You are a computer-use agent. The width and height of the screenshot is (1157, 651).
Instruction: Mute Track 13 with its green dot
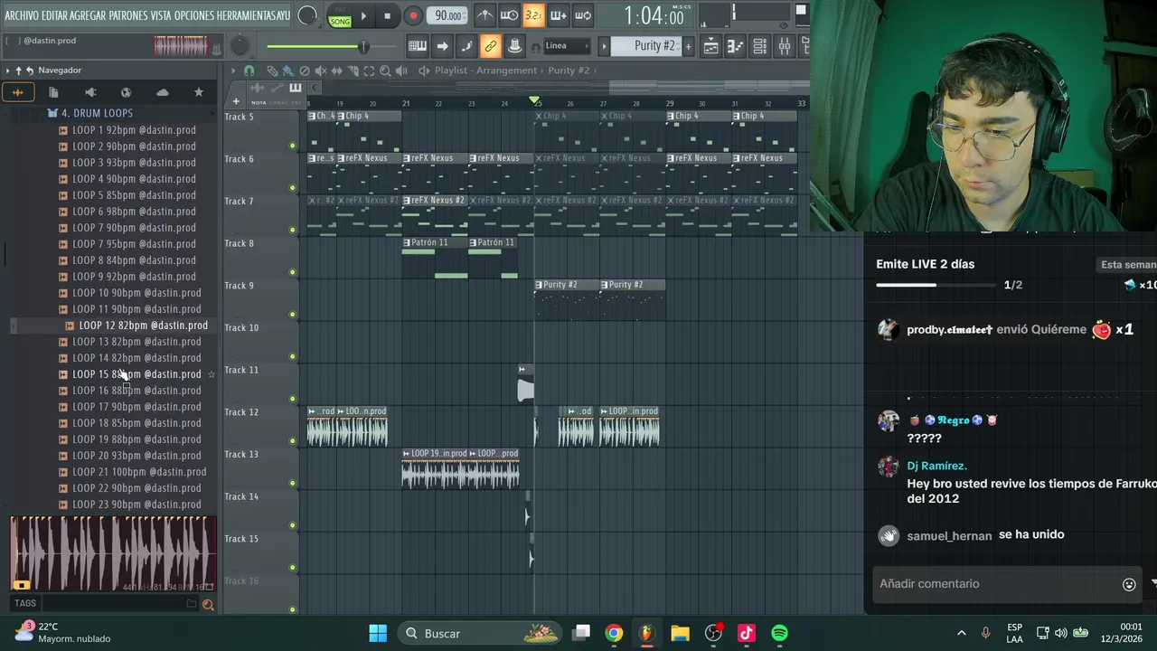pos(292,483)
